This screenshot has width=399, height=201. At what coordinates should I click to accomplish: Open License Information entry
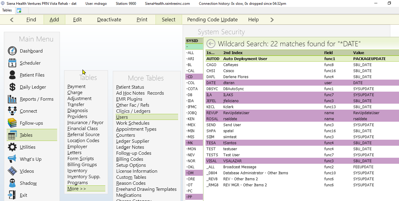click(x=137, y=171)
